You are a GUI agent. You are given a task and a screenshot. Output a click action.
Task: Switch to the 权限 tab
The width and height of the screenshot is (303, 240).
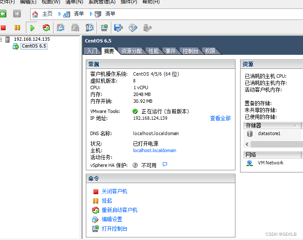click(210, 51)
